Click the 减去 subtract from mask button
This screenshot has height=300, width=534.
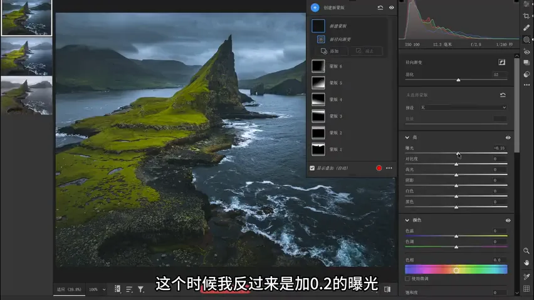[367, 51]
